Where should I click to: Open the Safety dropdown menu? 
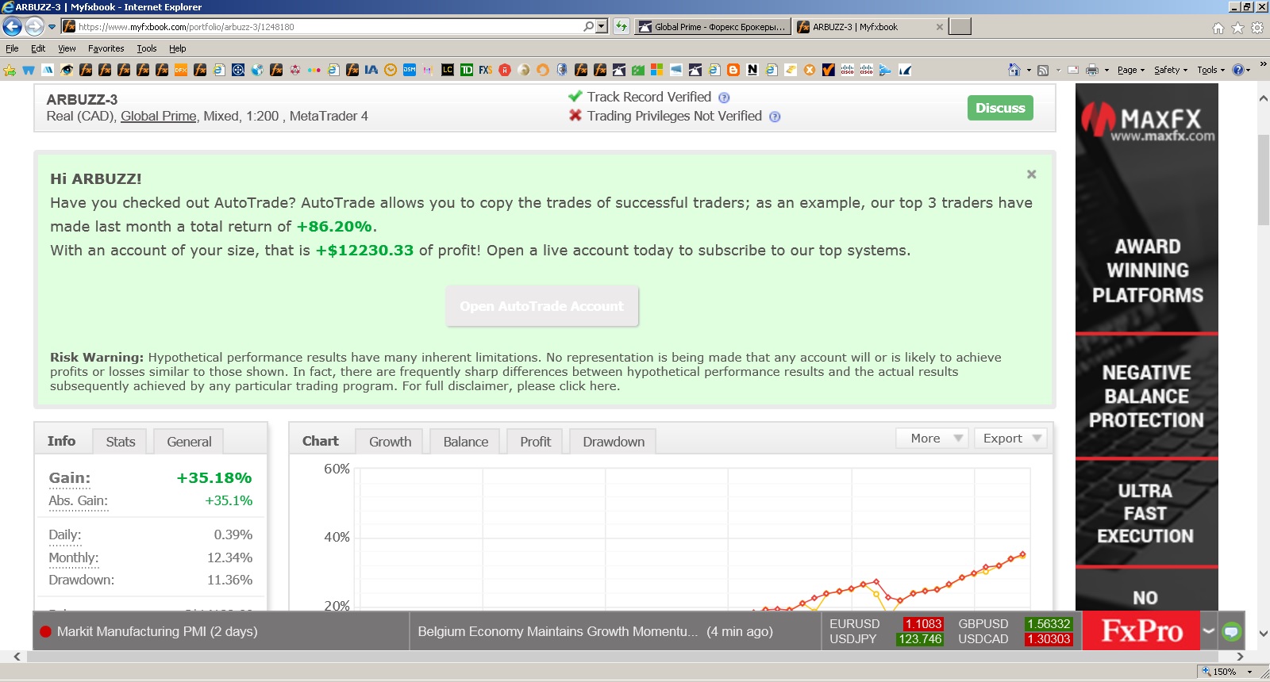pos(1171,70)
